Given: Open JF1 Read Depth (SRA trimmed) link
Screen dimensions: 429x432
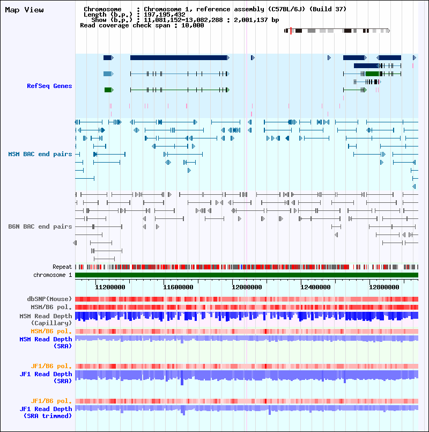Looking at the screenshot, I should 46,413.
